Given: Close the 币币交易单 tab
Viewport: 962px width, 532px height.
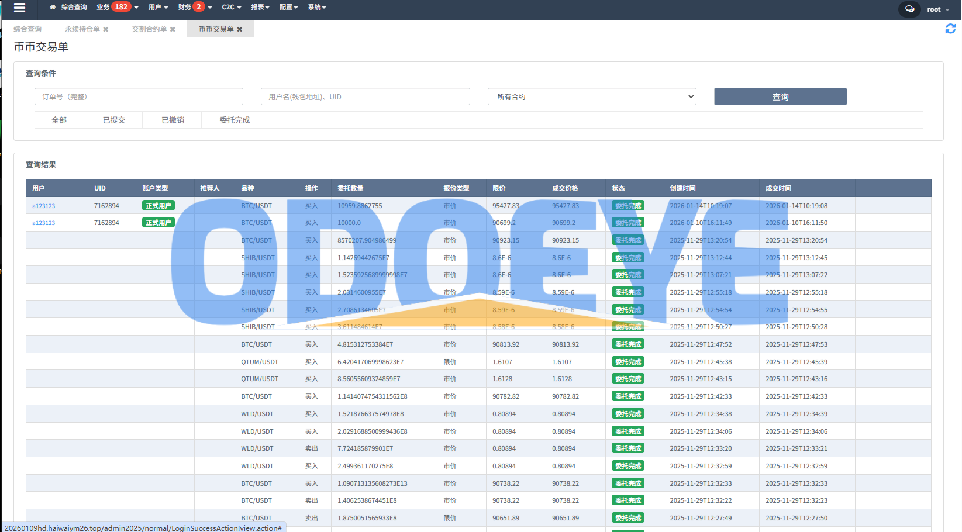Looking at the screenshot, I should (x=240, y=29).
